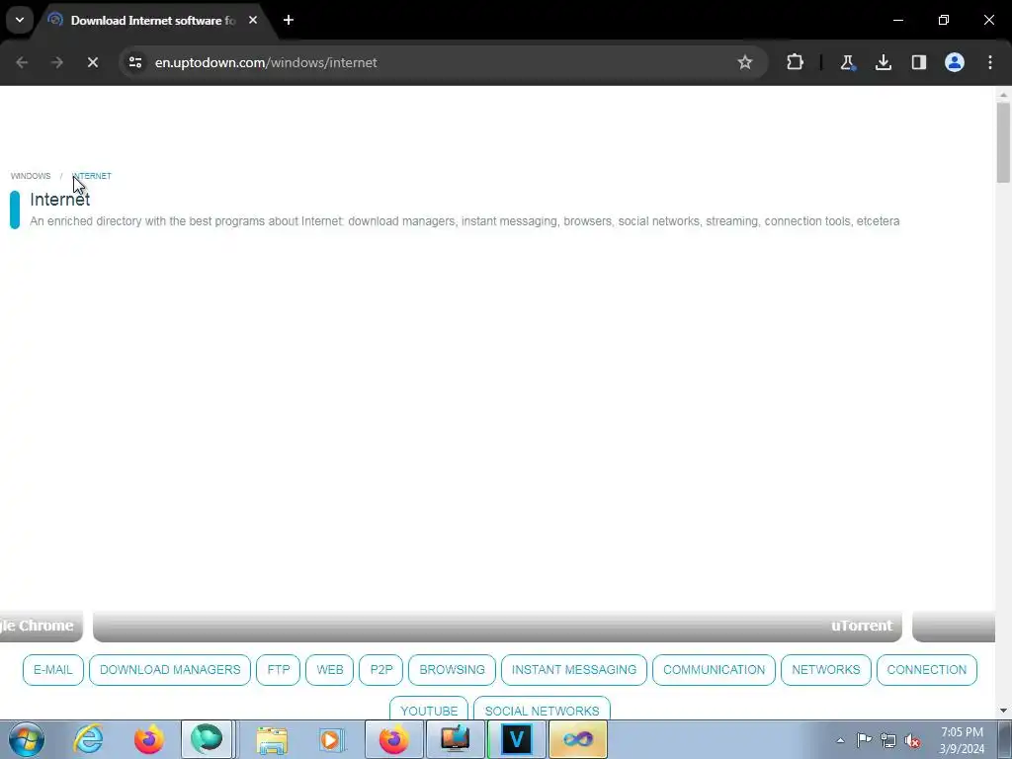Open first Firefox taskbar icon
Image resolution: width=1012 pixels, height=759 pixels.
pyautogui.click(x=148, y=739)
